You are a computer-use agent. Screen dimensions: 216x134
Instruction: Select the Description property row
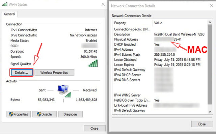tap(160, 34)
